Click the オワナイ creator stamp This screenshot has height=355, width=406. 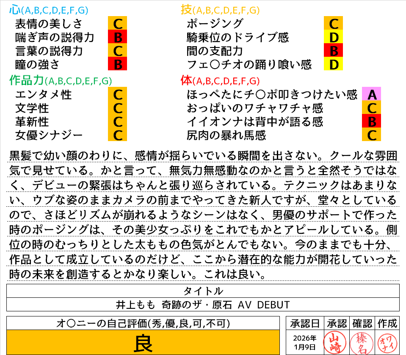tap(386, 342)
